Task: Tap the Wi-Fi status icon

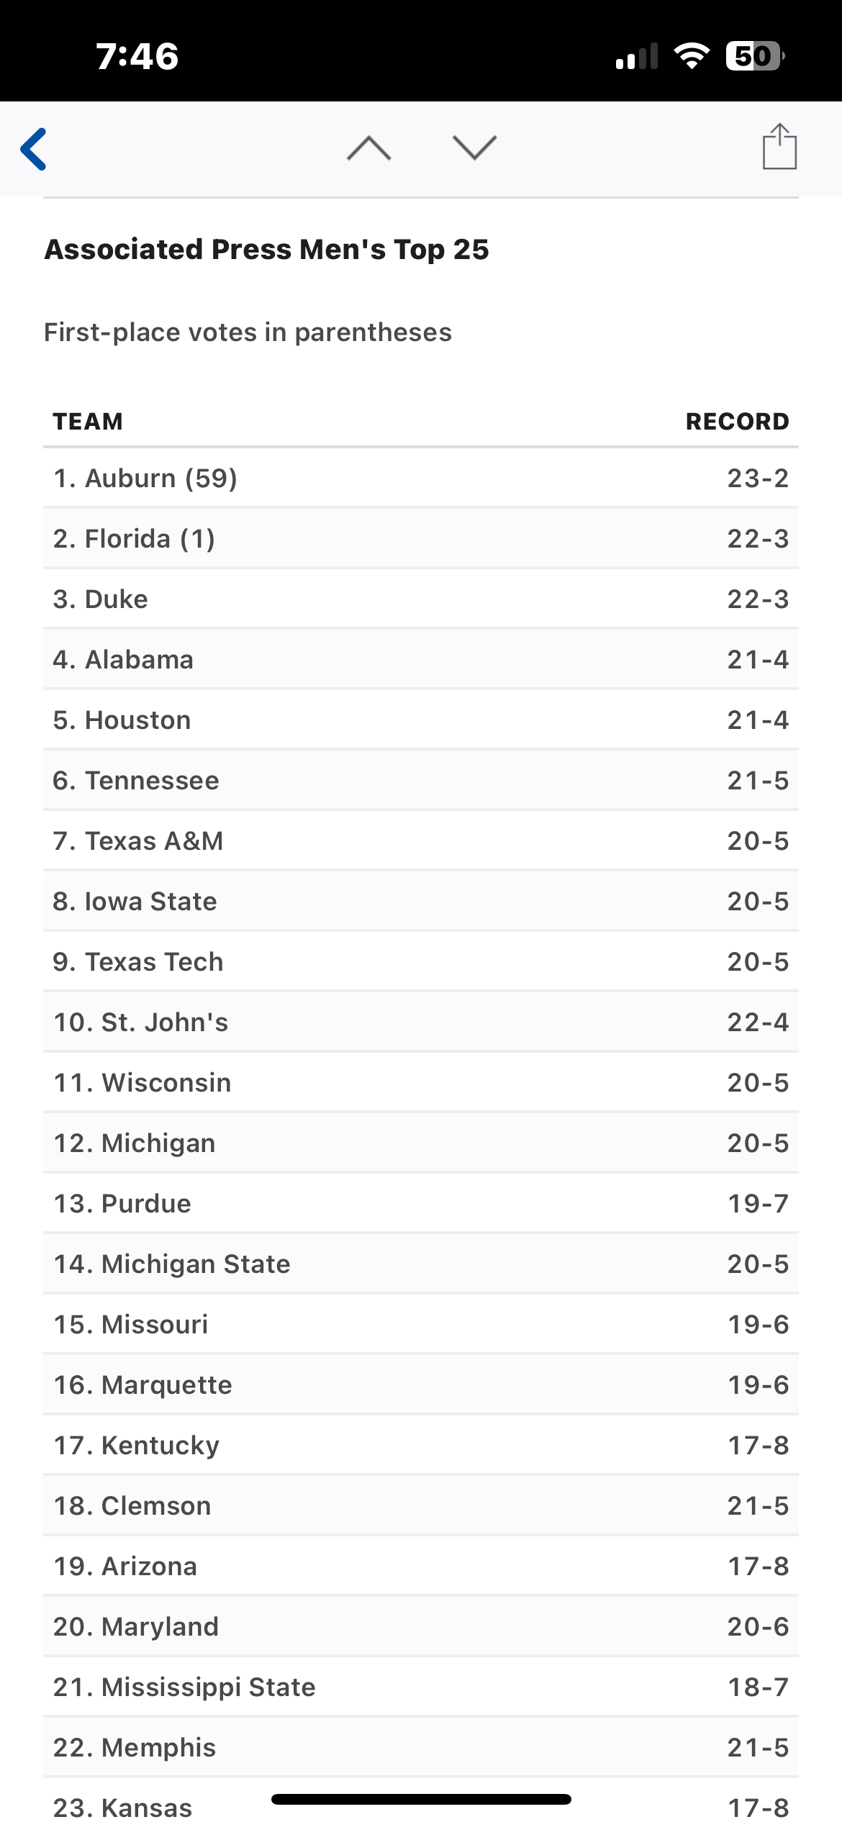Action: click(691, 56)
